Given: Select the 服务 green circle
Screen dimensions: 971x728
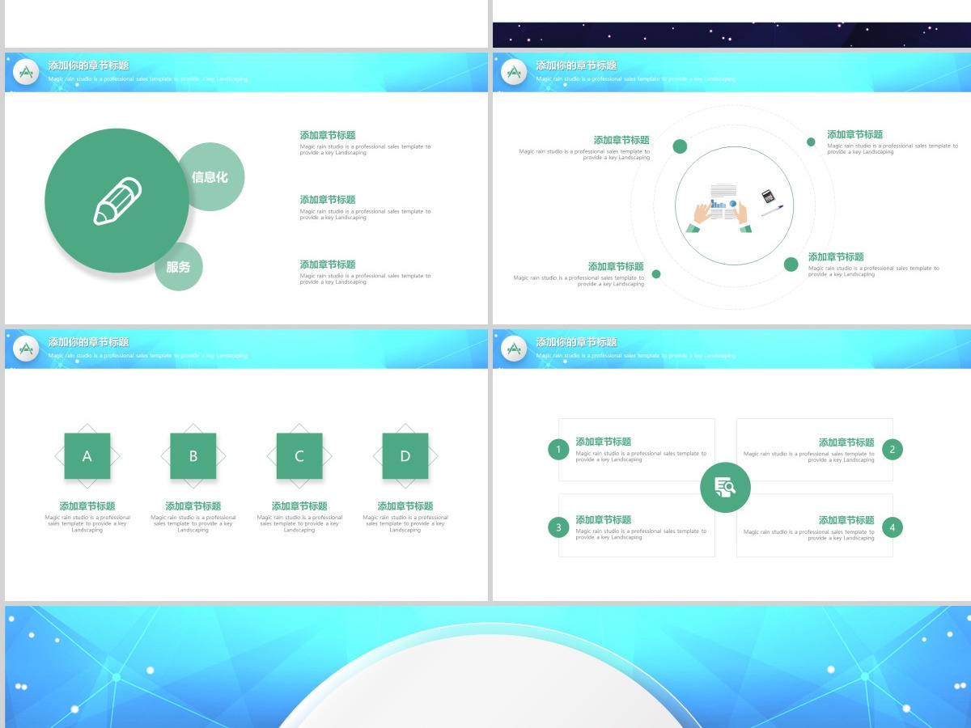Looking at the screenshot, I should (179, 267).
